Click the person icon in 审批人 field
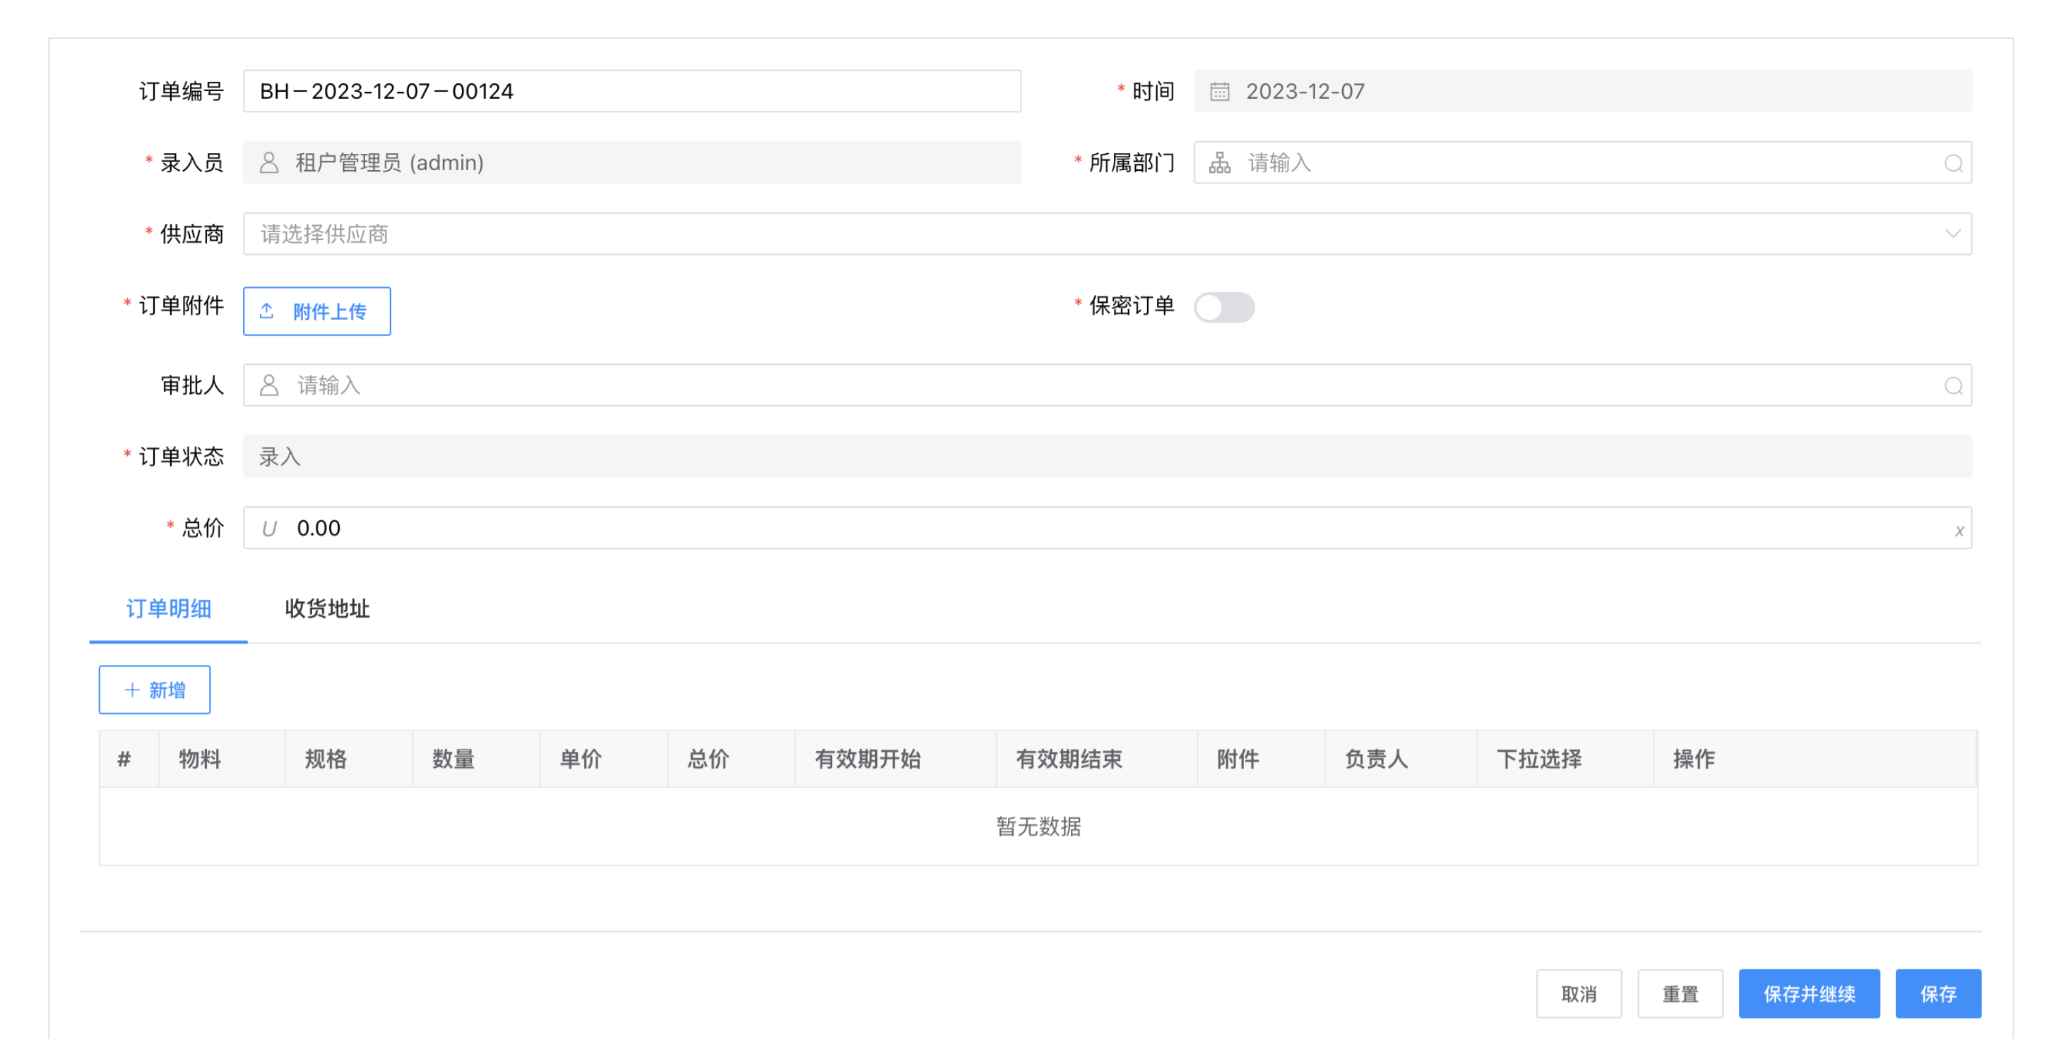 tap(269, 385)
